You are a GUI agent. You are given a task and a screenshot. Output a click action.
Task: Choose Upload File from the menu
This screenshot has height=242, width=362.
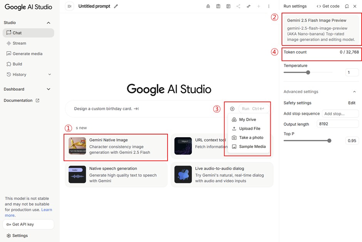pyautogui.click(x=249, y=129)
